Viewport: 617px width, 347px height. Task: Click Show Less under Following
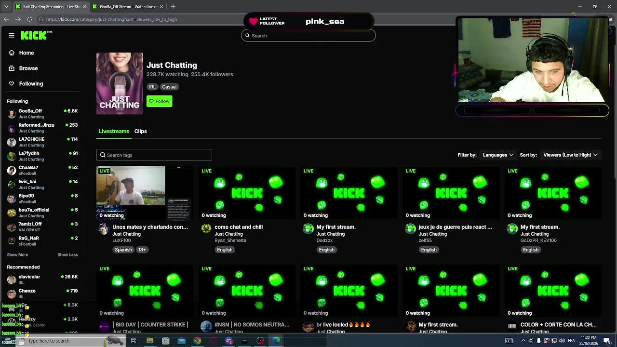click(67, 255)
